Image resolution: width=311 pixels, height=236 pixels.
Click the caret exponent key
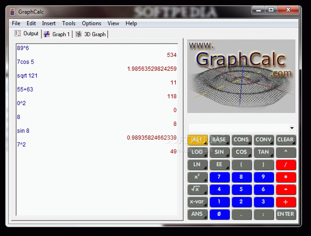286,152
